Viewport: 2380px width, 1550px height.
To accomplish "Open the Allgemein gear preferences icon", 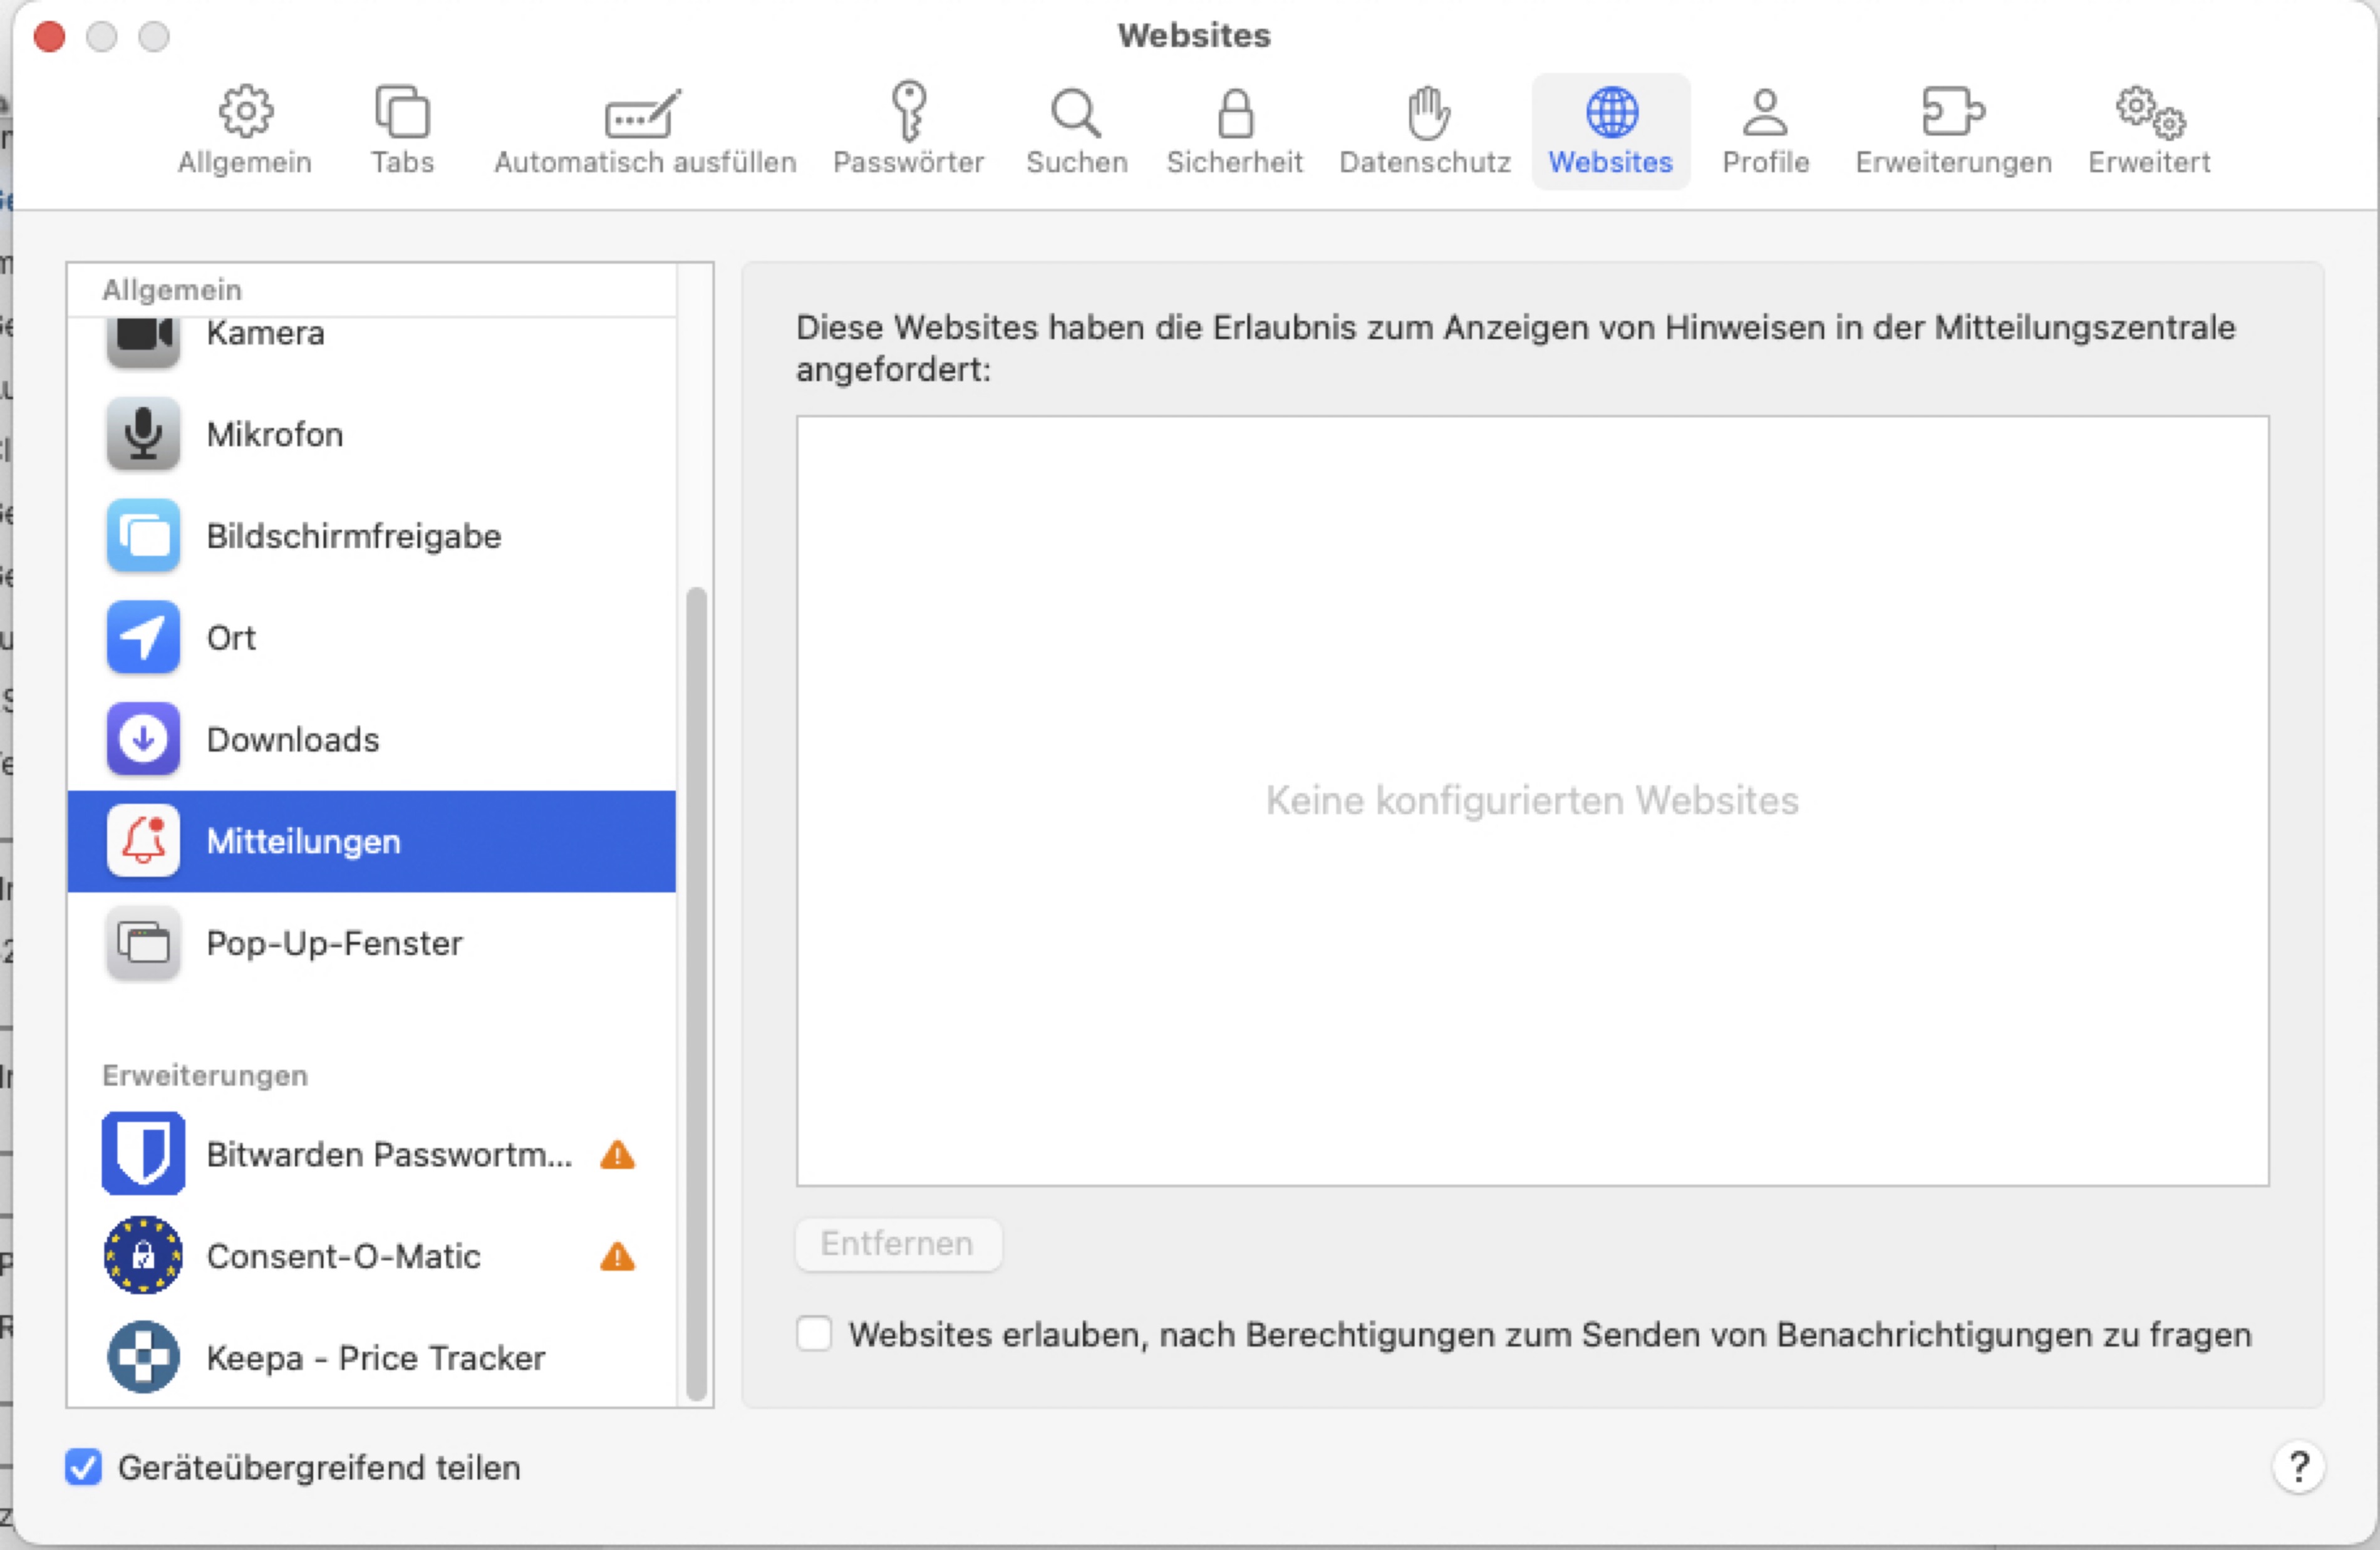I will [x=245, y=111].
